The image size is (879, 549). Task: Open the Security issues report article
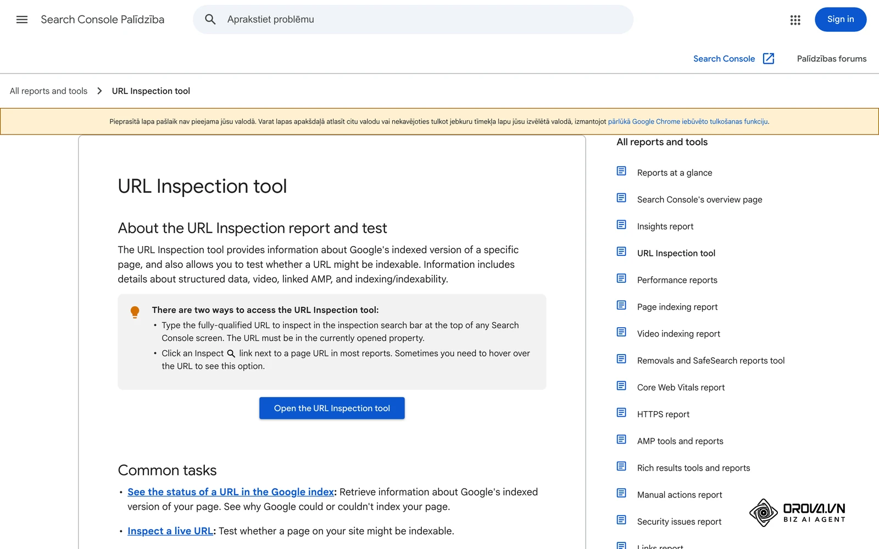point(679,522)
